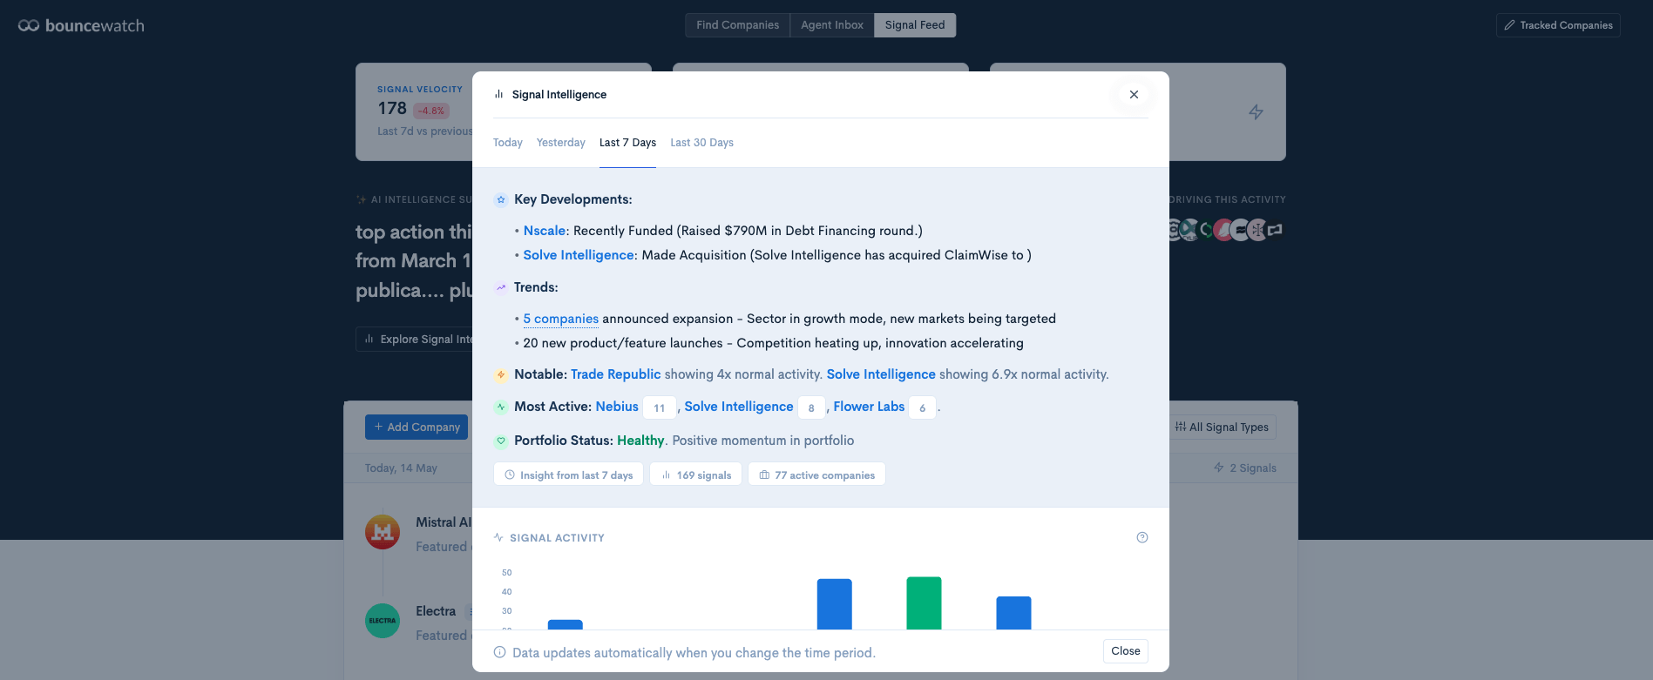Click the Flower Labs count badge 6
Viewport: 1653px width, 680px height.
point(922,407)
